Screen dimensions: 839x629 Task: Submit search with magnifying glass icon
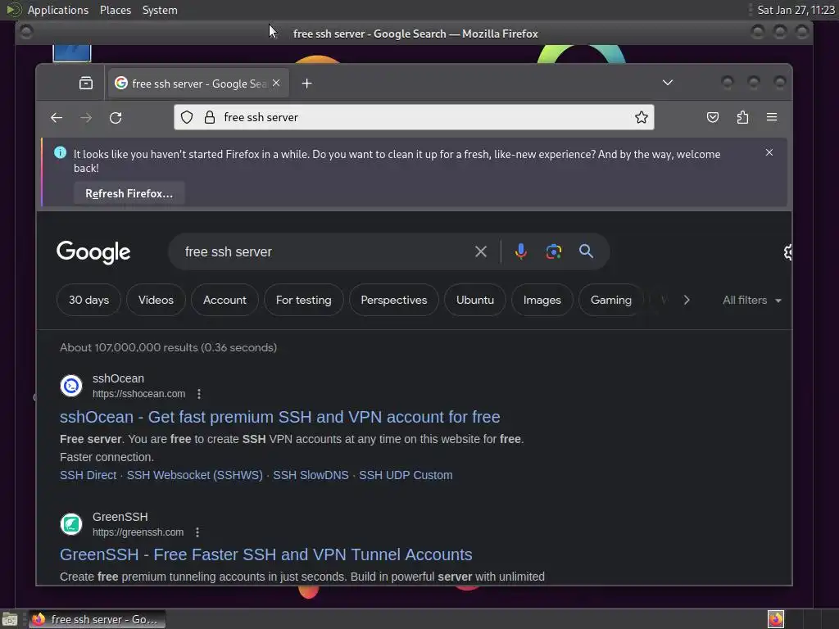coord(586,251)
